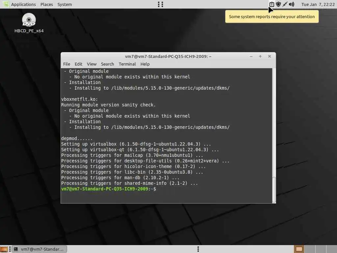Viewport: 337px width, 253px height.
Task: Switch to the third workspace in switcher
Action: click(x=321, y=249)
